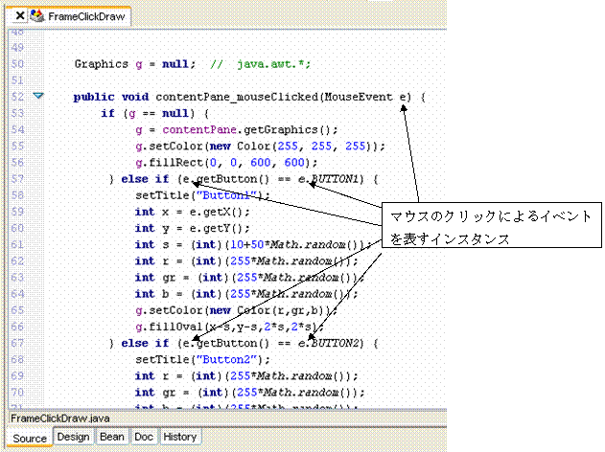The width and height of the screenshot is (605, 452).
Task: Collapse the contentPane_mouseClicked method fold arrow
Action: (38, 97)
